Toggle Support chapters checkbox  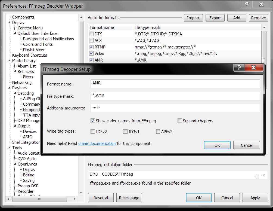pyautogui.click(x=180, y=121)
